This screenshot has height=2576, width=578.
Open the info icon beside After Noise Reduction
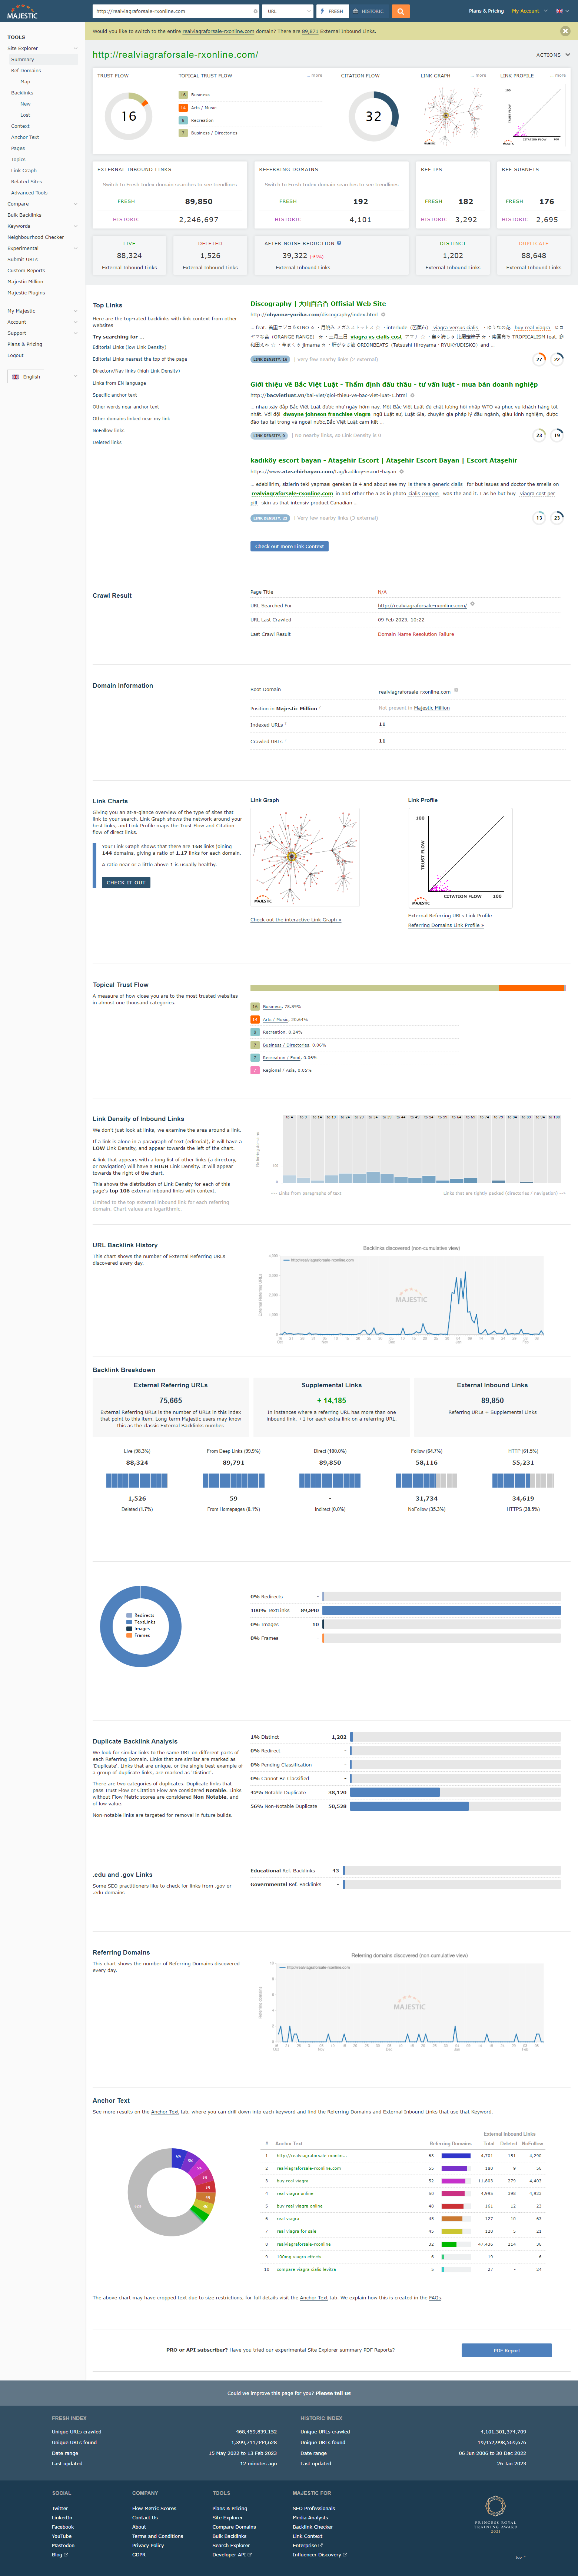[339, 243]
